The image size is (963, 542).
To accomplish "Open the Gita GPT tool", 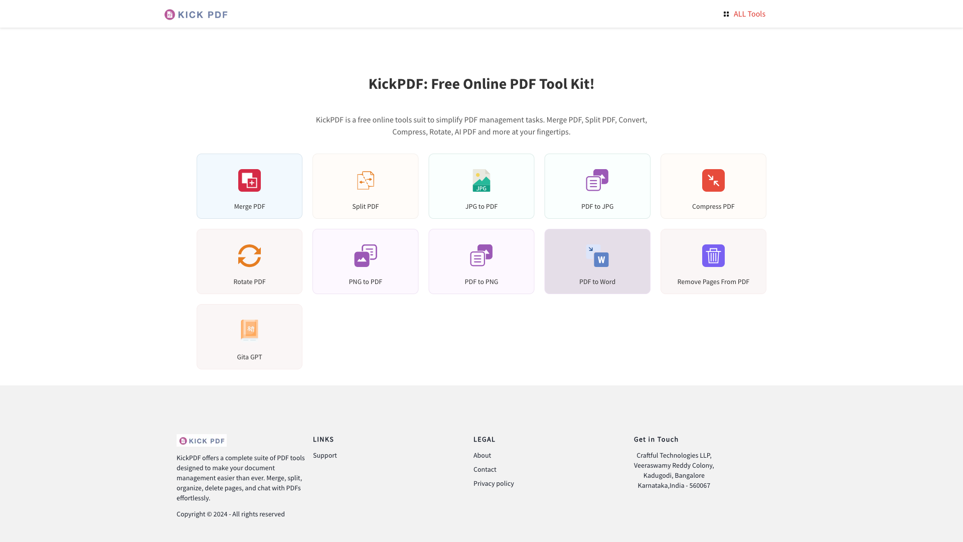I will pyautogui.click(x=249, y=336).
